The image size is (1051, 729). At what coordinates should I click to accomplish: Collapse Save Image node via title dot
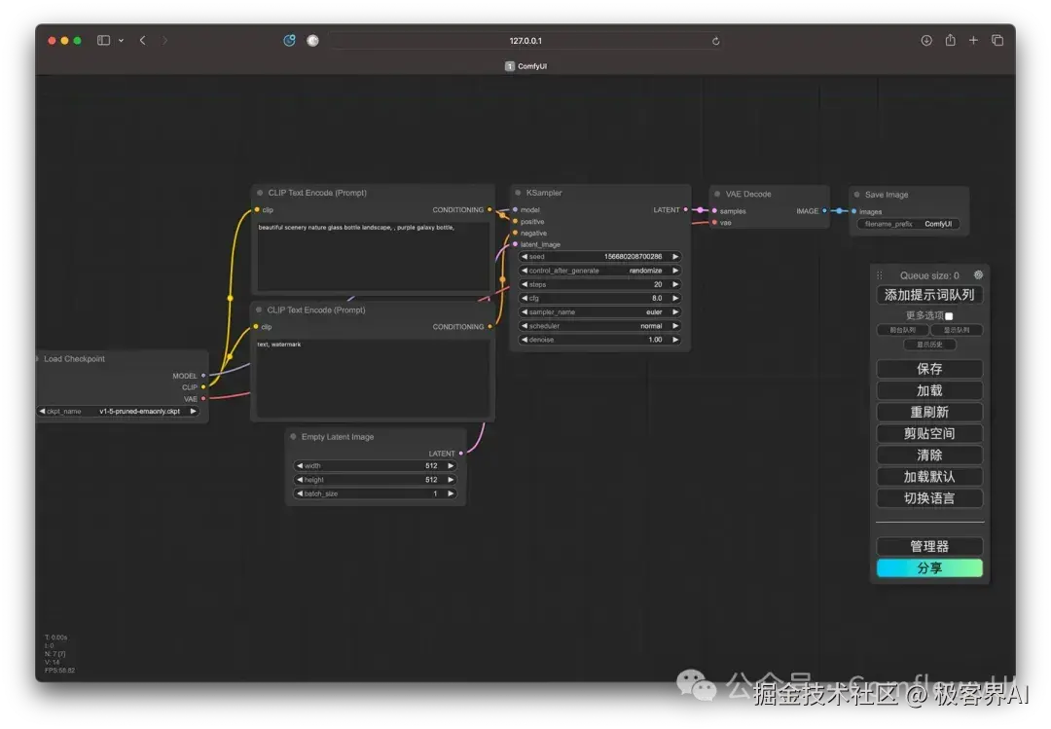tap(856, 195)
